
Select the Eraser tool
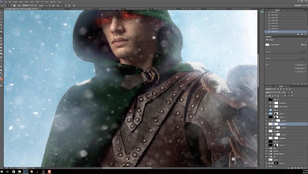(x=2, y=44)
